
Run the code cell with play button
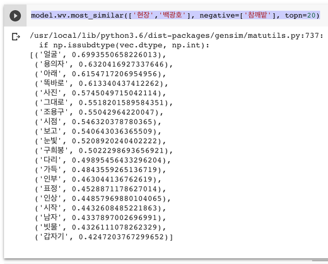pos(15,16)
